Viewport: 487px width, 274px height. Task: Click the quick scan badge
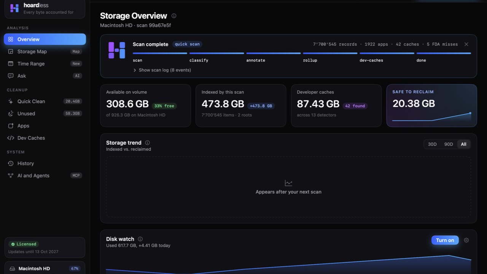187,44
